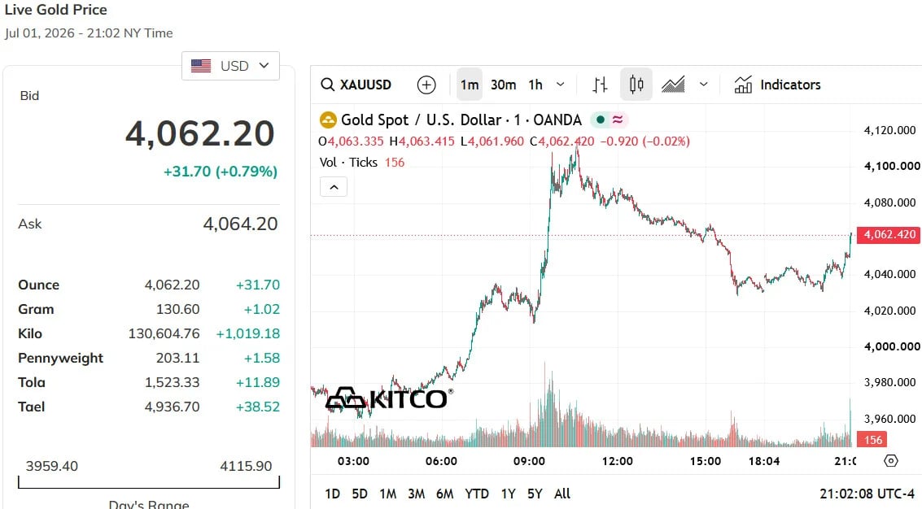Image resolution: width=922 pixels, height=509 pixels.
Task: Select the 1D range tab
Action: point(332,494)
